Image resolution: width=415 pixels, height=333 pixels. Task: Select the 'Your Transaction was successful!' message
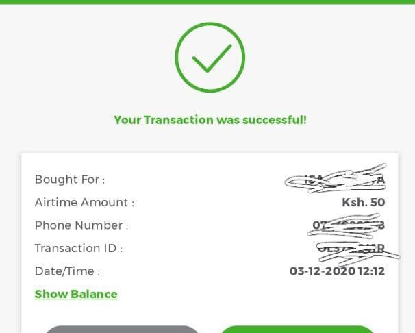point(210,120)
